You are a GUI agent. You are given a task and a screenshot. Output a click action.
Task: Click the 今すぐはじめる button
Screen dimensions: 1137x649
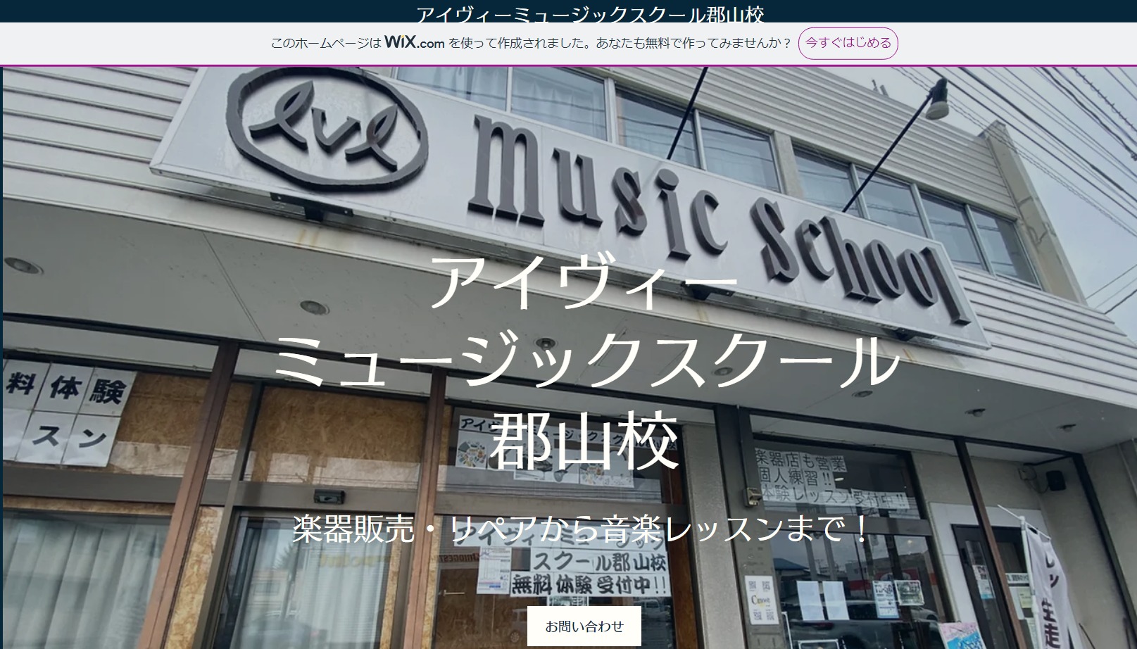click(848, 43)
